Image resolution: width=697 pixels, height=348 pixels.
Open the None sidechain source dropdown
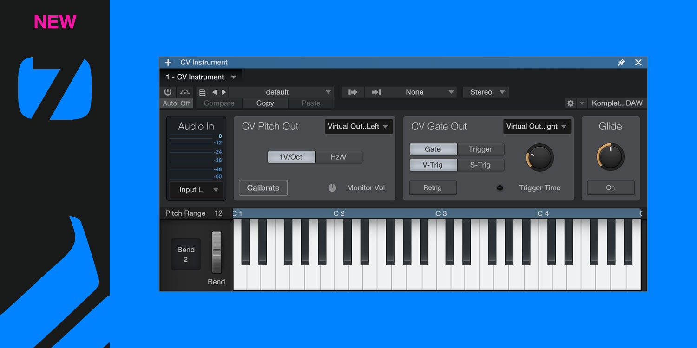click(422, 92)
